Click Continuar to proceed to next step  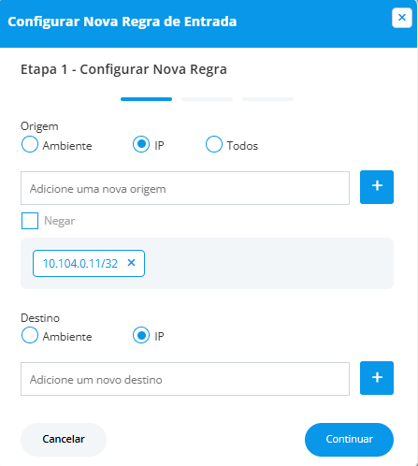349,439
